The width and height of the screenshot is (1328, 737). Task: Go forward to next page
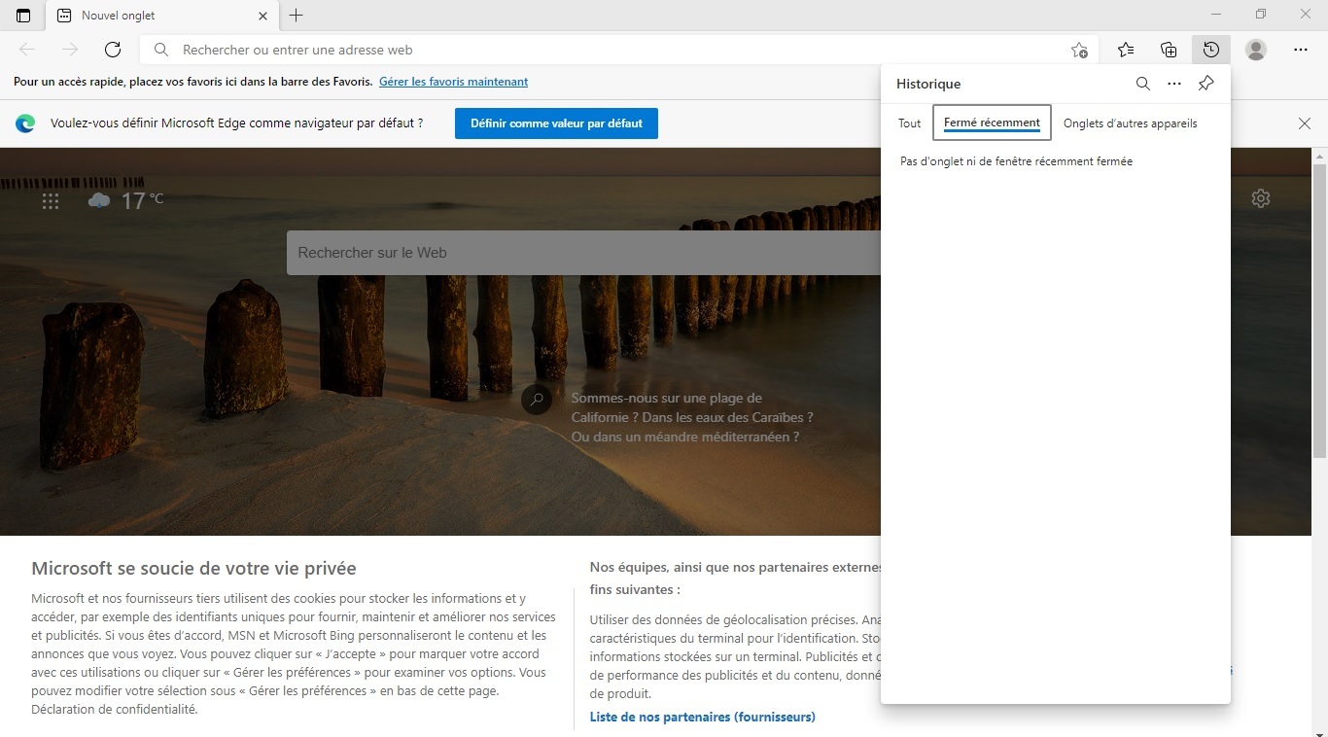(70, 50)
